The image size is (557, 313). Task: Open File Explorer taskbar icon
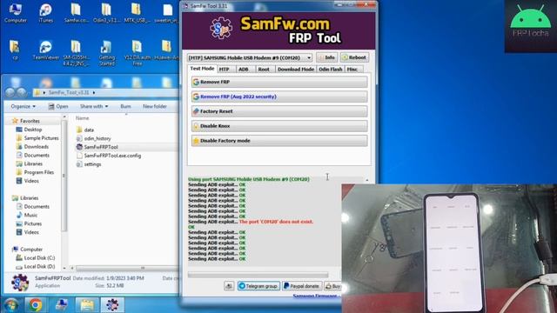[87, 305]
